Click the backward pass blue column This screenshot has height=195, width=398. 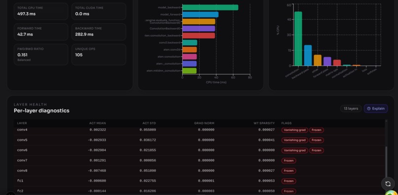coord(308,55)
